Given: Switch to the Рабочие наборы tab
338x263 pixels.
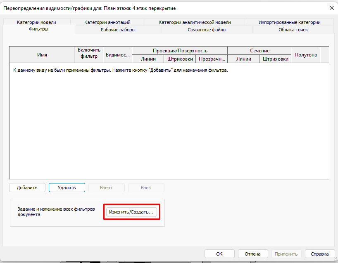Looking at the screenshot, I should pos(118,30).
